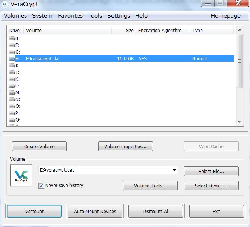
Task: Click the H: mounted drive icon
Action: click(12, 58)
